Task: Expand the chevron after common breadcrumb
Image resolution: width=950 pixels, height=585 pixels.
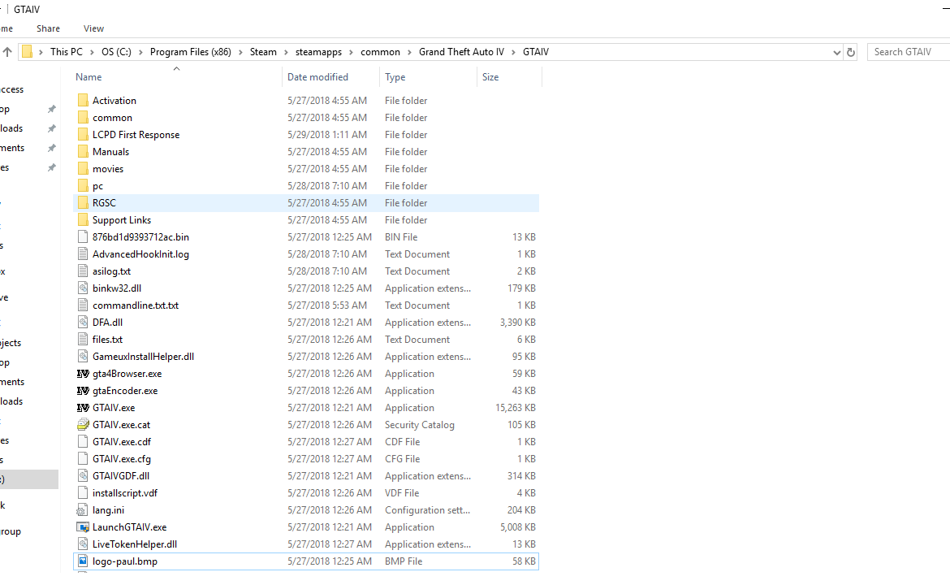Action: 409,52
